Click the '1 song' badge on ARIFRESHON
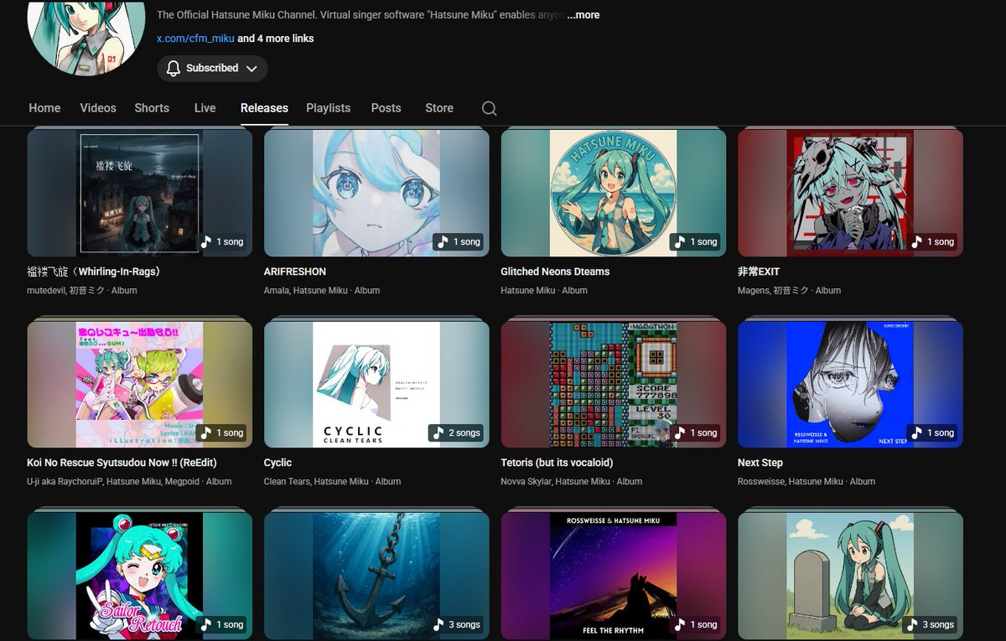The image size is (1006, 641). pyautogui.click(x=459, y=241)
